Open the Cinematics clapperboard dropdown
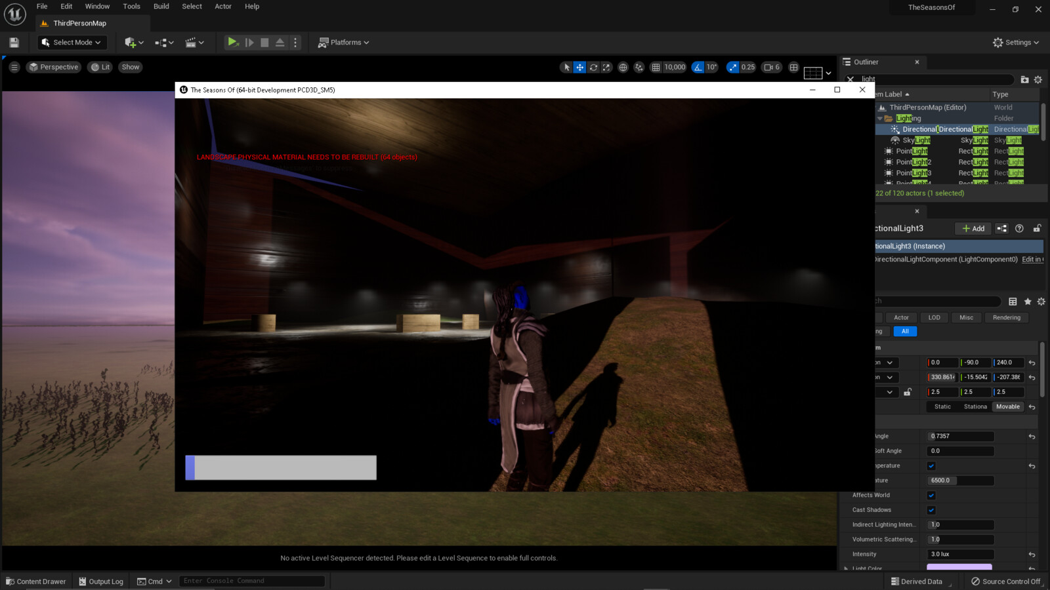This screenshot has width=1050, height=590. coord(195,43)
